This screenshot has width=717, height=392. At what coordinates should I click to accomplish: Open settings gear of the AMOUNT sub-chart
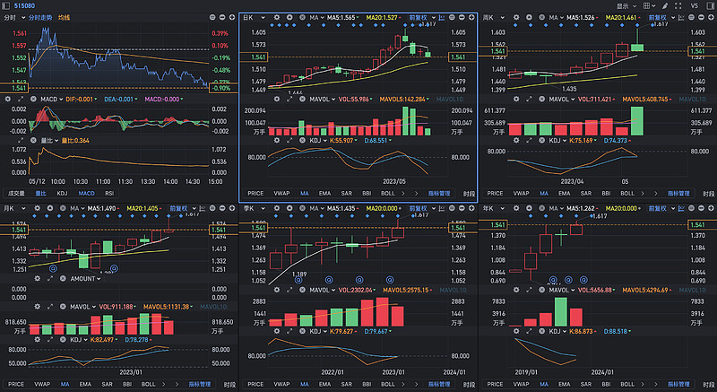35,279
